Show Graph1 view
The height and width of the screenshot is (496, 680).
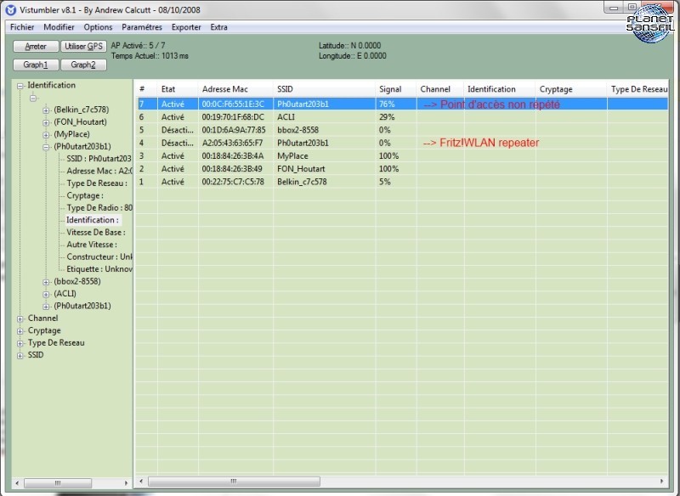[x=36, y=65]
